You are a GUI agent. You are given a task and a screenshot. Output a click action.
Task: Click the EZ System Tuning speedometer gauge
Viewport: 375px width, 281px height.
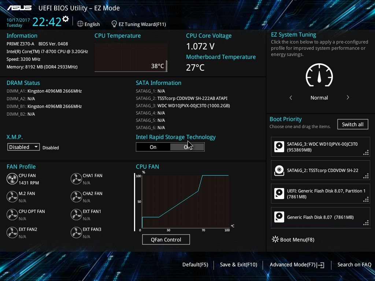[319, 75]
